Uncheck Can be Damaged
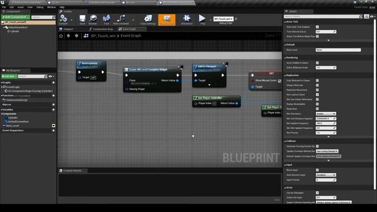 pyautogui.click(x=318, y=193)
